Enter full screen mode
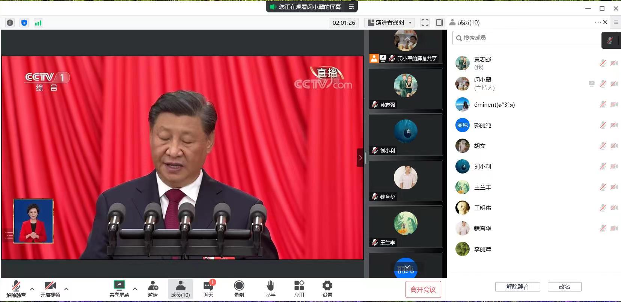The width and height of the screenshot is (621, 302). pyautogui.click(x=425, y=23)
